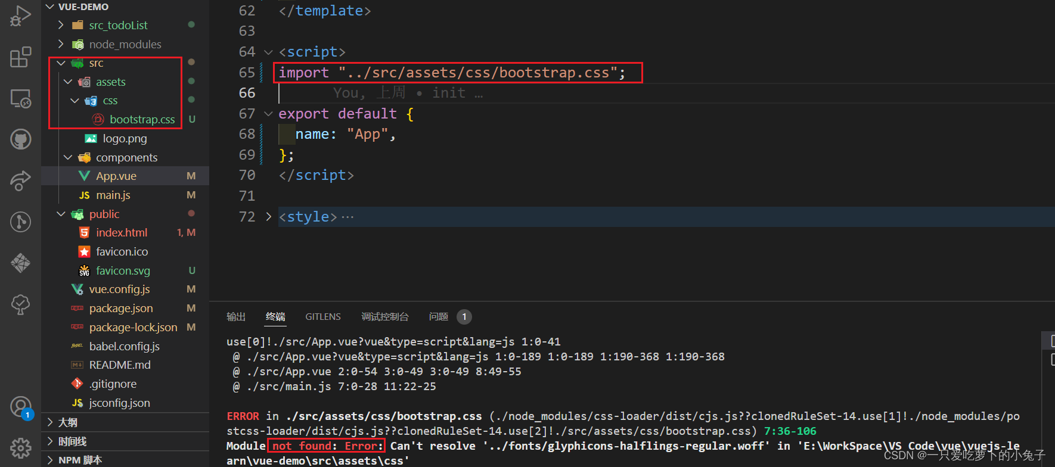The width and height of the screenshot is (1055, 467).
Task: Open the Remote Explorer view
Action: coord(20,98)
